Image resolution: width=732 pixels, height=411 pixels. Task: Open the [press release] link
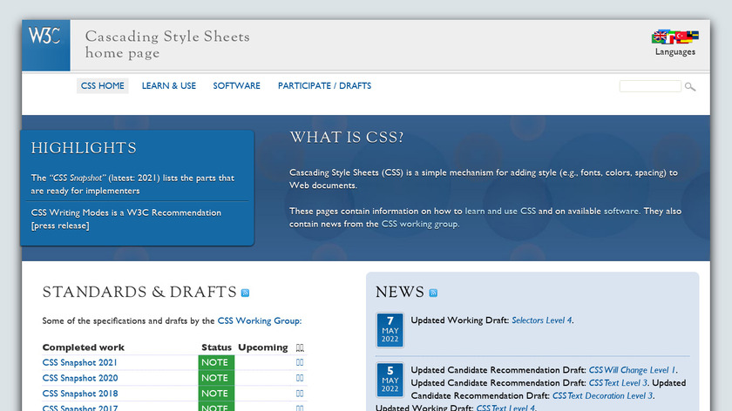(x=60, y=226)
